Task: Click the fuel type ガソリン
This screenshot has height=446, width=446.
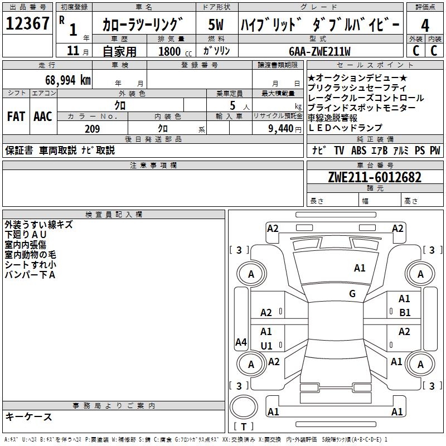Action: coord(216,51)
